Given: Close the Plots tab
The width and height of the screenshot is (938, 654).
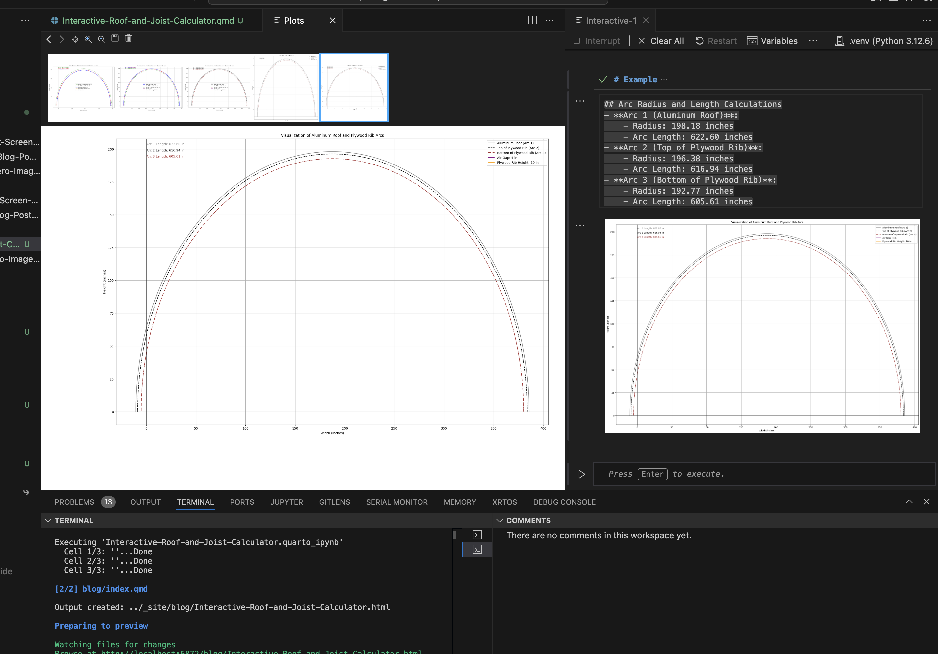Looking at the screenshot, I should click(333, 20).
